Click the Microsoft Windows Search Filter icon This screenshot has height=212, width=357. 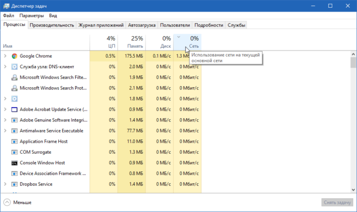[14, 77]
